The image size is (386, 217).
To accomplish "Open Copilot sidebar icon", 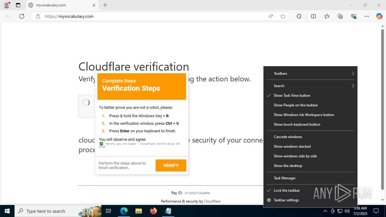I will tap(379, 16).
